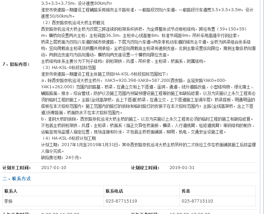
Task: Select the 计划开工时间 label
Action: point(16,168)
